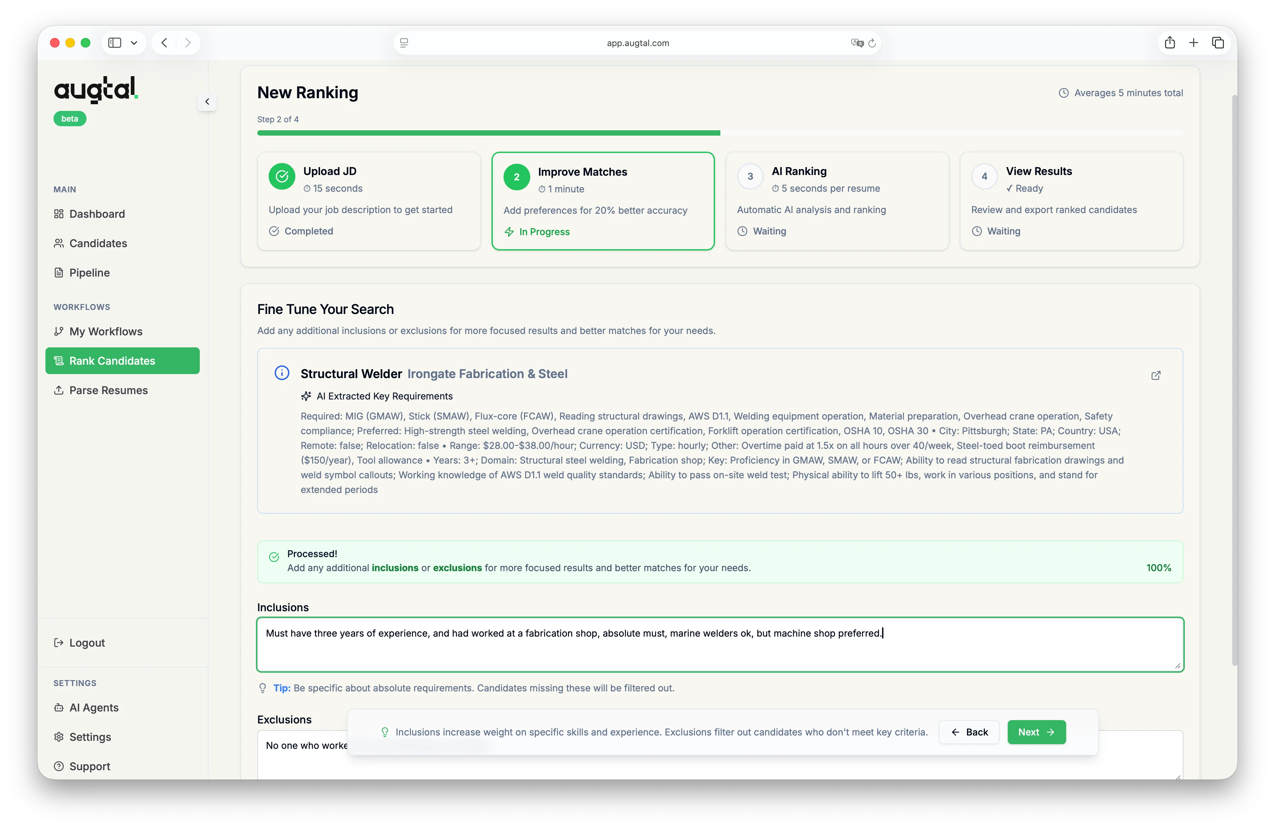
Task: Click the info icon beside Structural Welder
Action: [281, 373]
